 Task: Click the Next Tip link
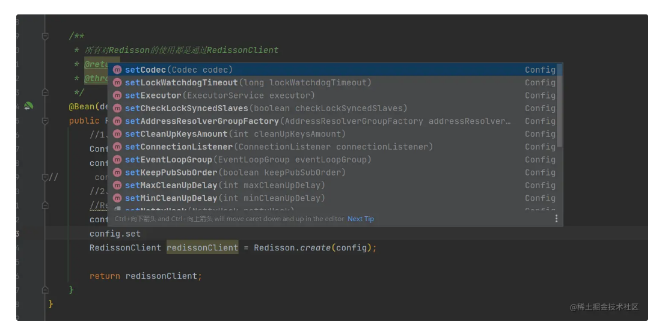point(361,219)
